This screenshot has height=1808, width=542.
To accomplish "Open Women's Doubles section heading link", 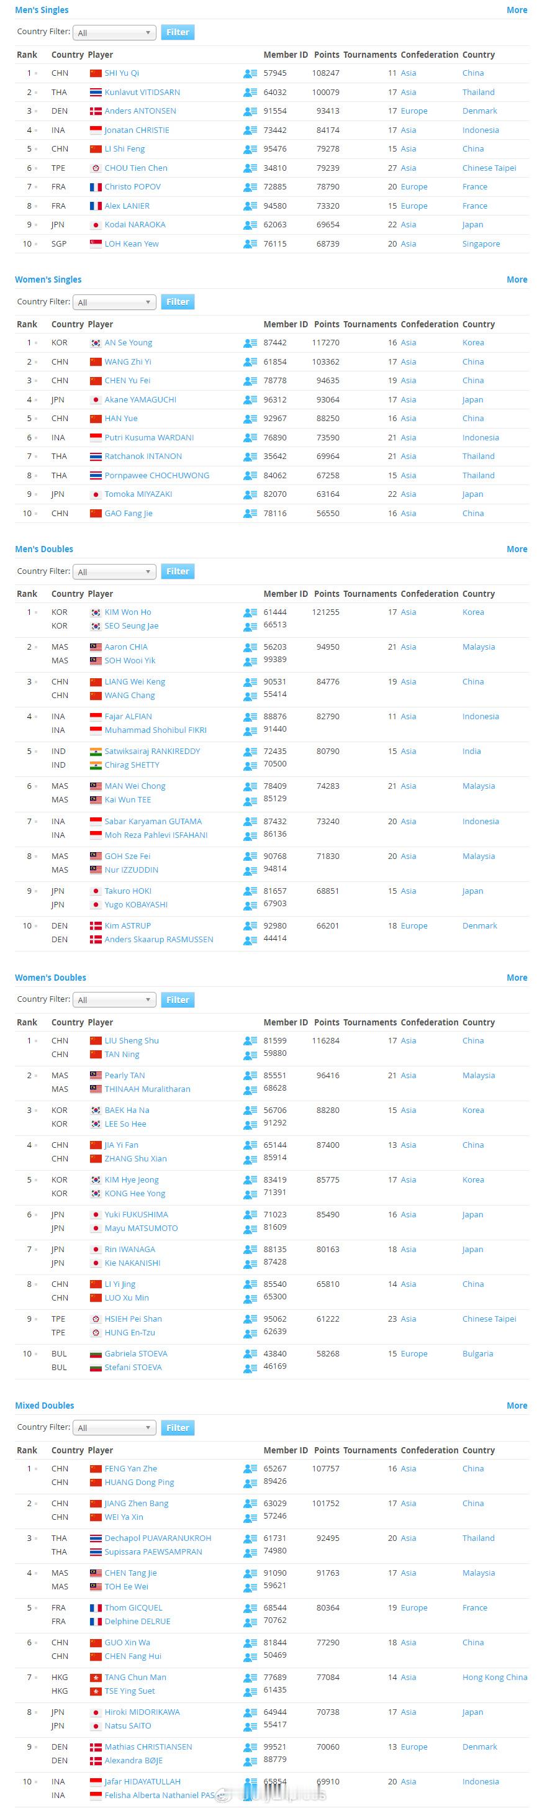I will [50, 977].
